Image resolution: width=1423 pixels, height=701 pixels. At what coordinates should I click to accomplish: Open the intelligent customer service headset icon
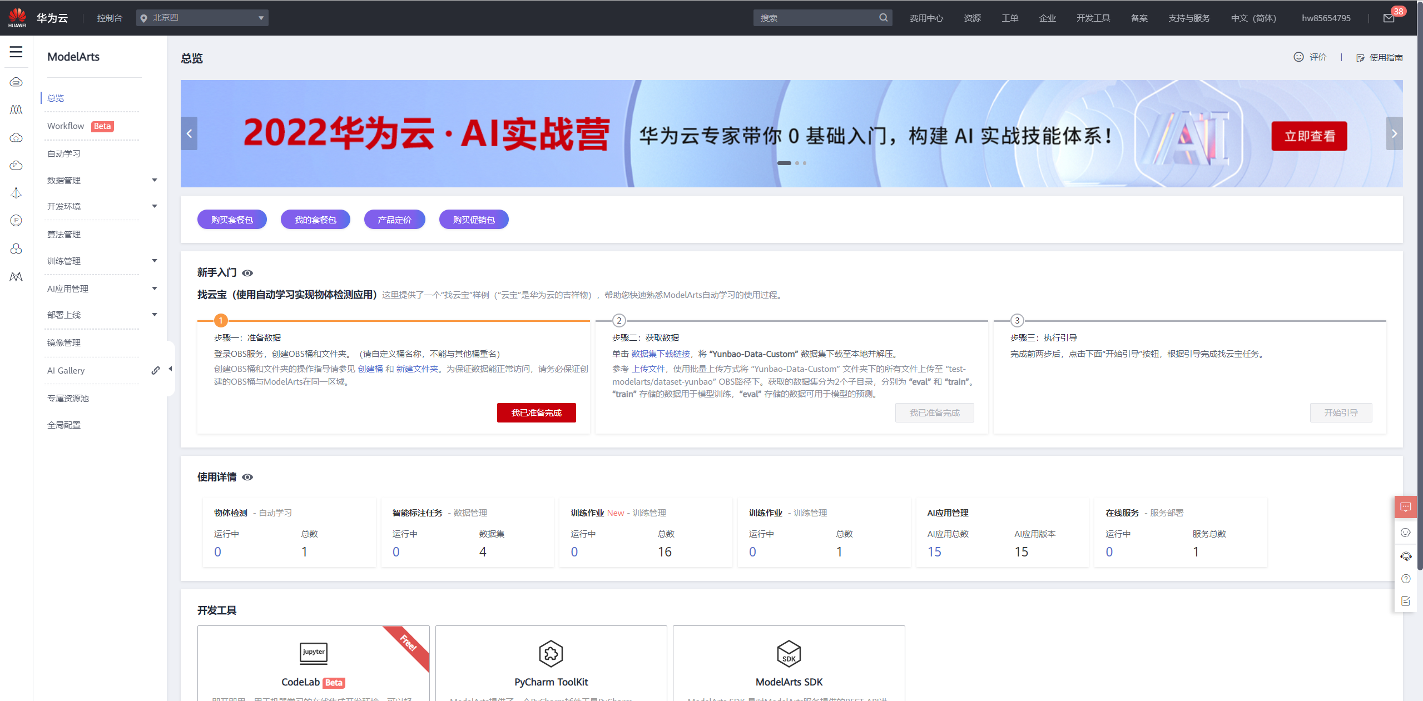[1406, 556]
